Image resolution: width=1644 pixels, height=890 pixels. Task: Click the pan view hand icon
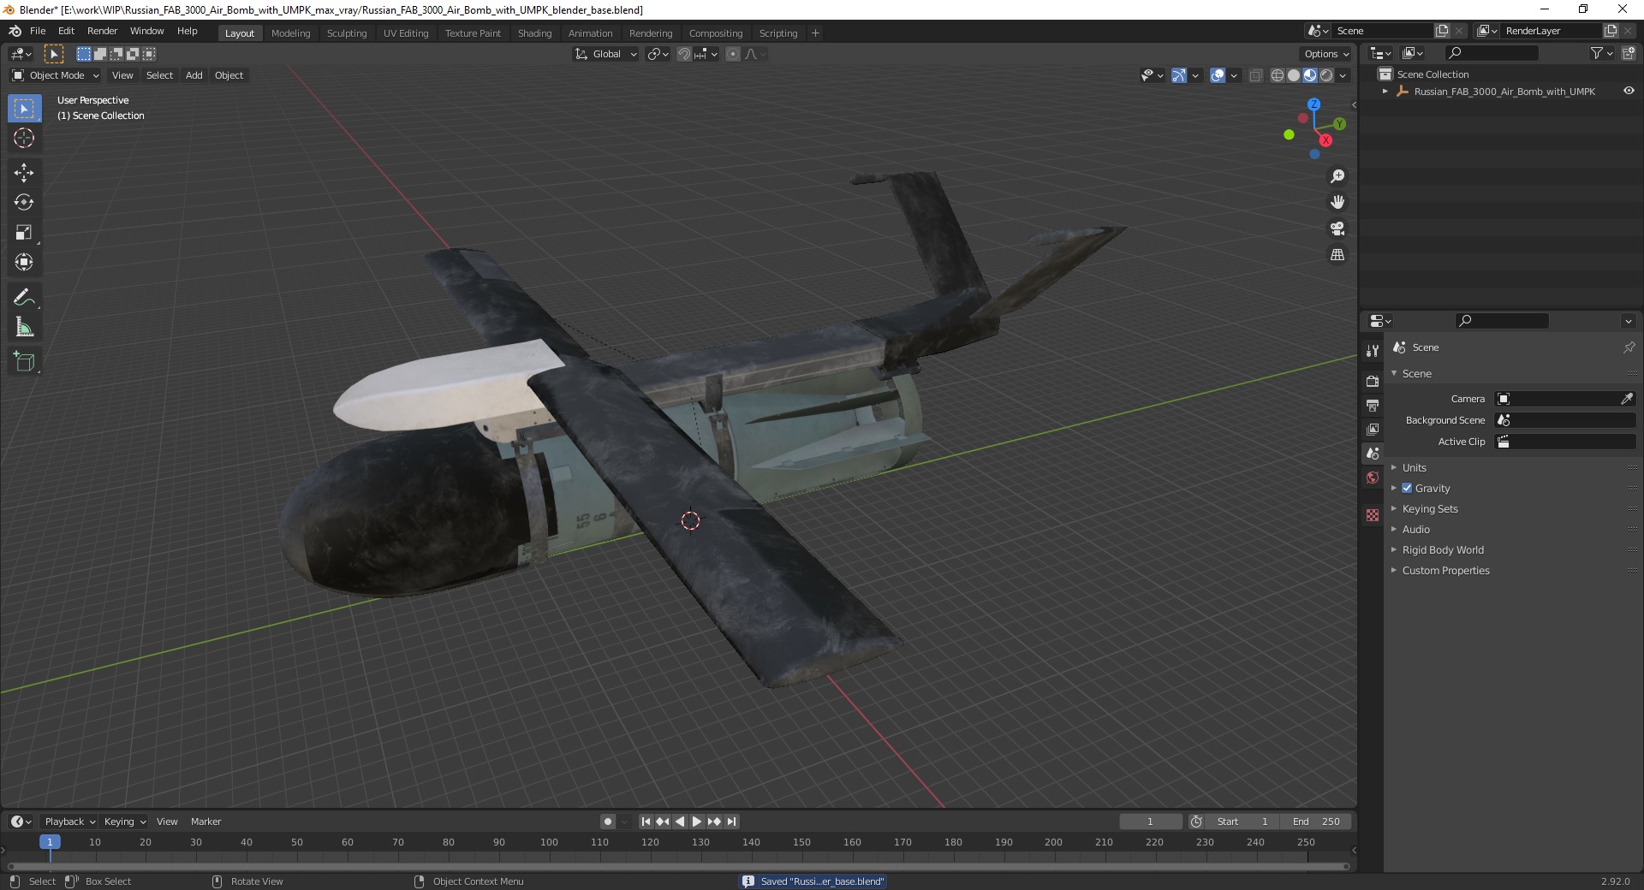pyautogui.click(x=1337, y=202)
